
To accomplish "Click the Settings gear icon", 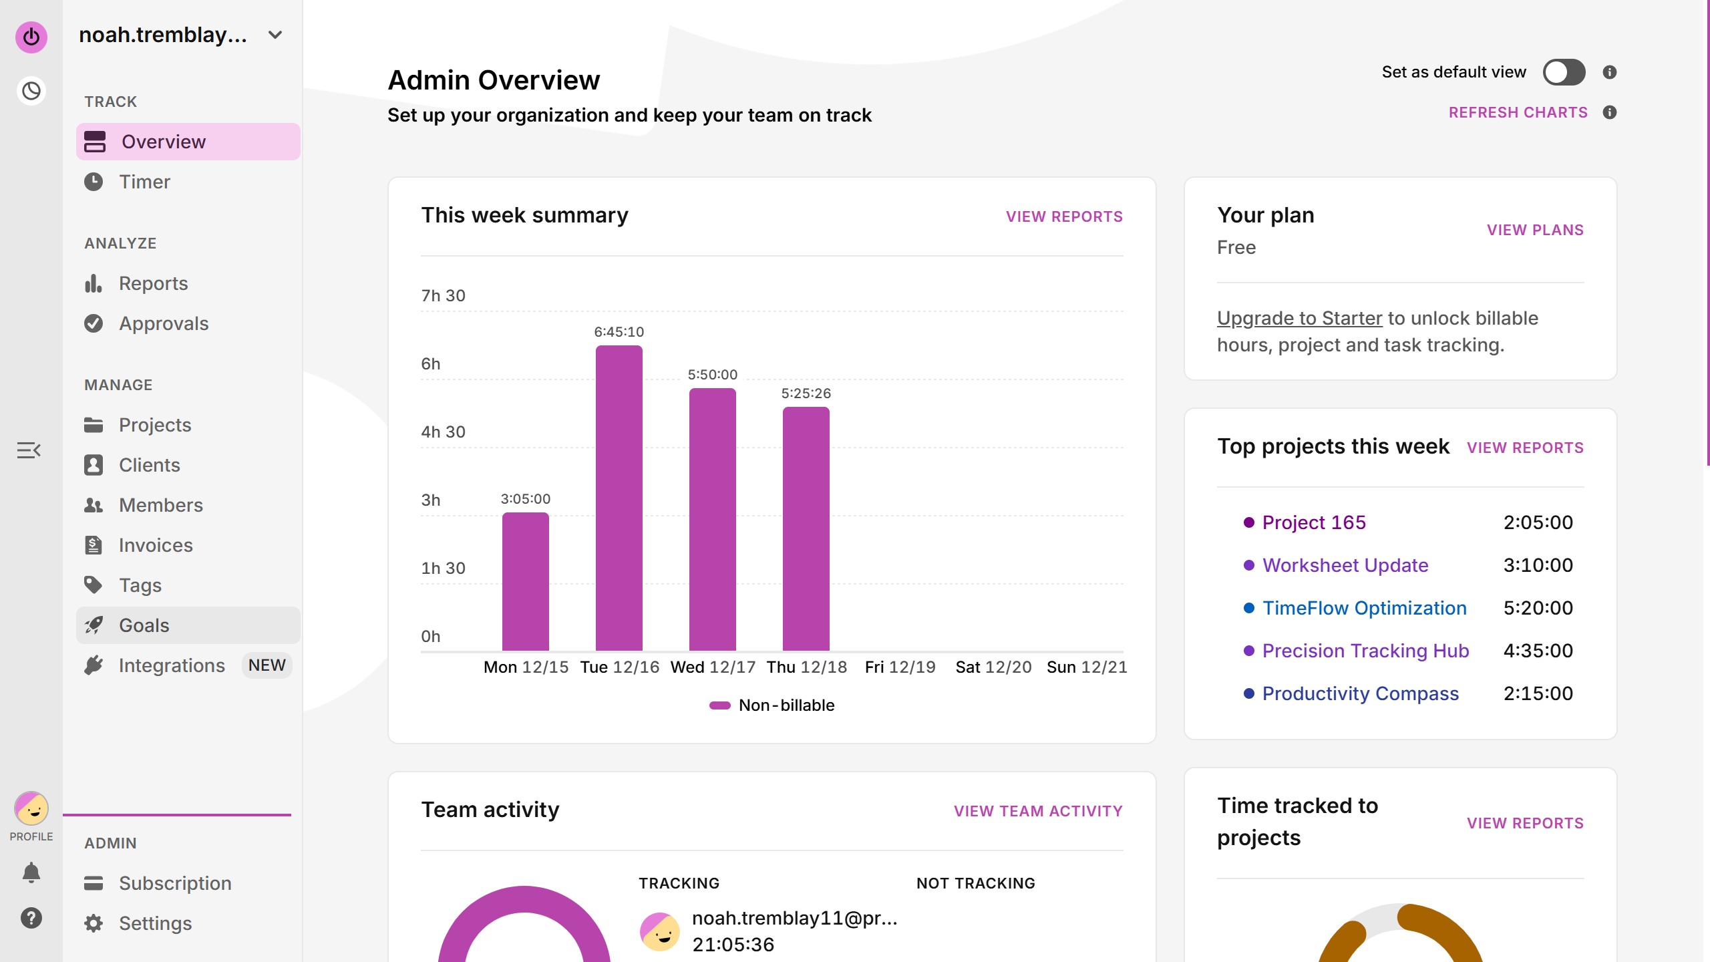I will [94, 923].
